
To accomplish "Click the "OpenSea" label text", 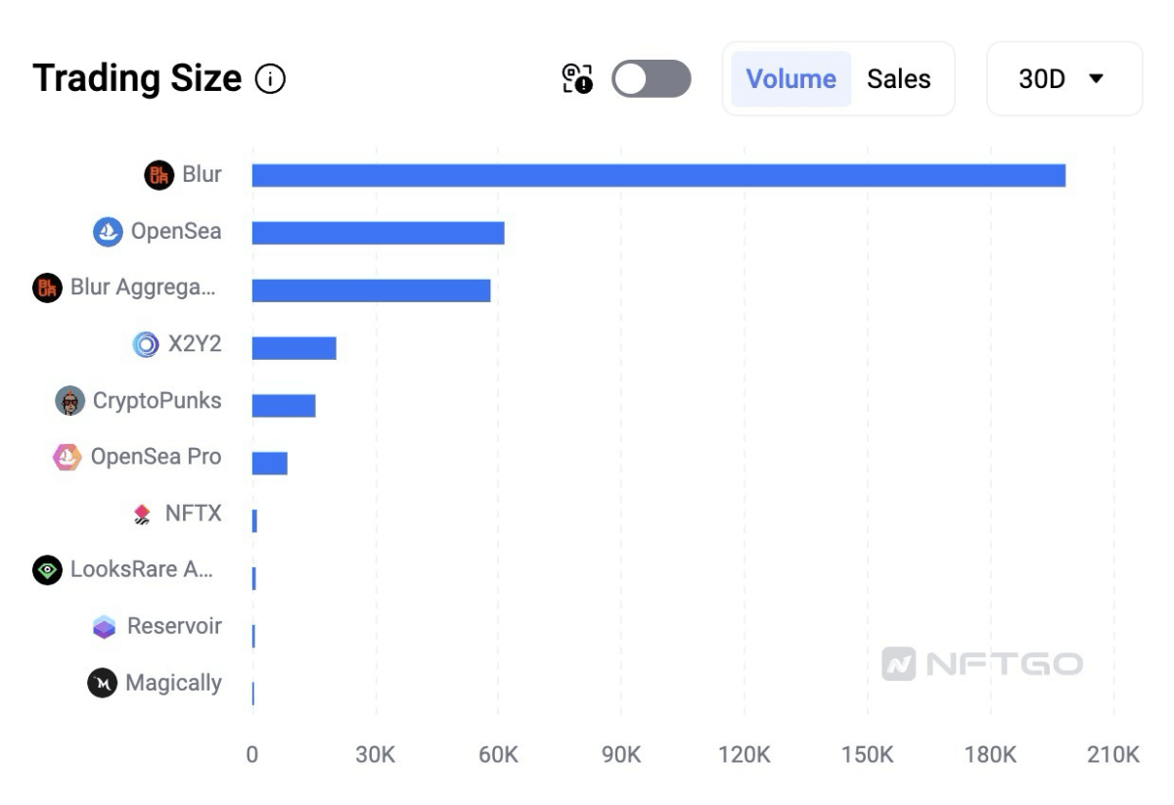I will (x=176, y=232).
